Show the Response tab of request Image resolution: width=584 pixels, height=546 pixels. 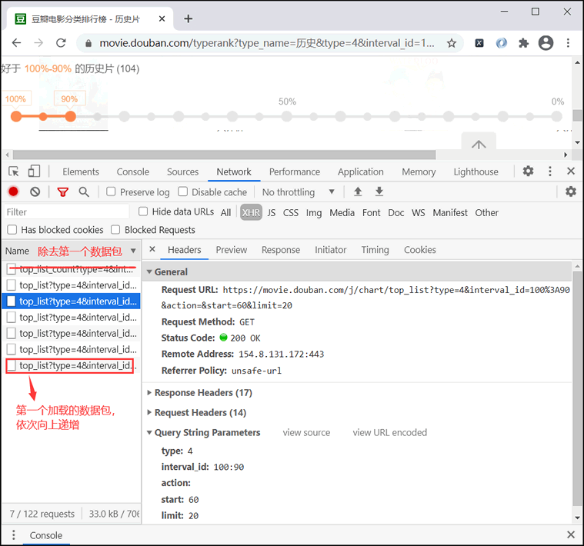[280, 250]
